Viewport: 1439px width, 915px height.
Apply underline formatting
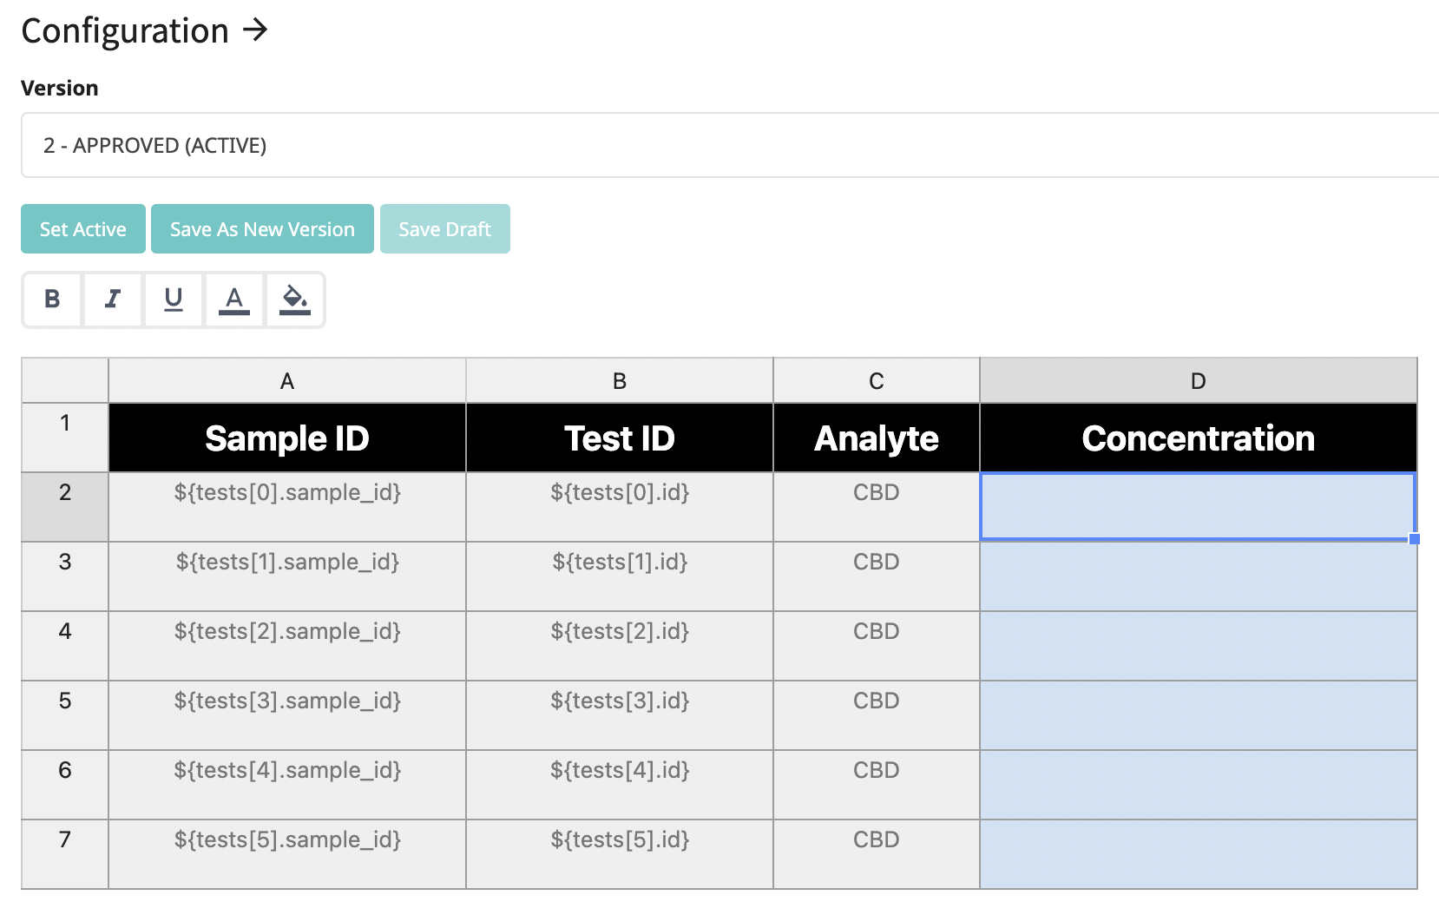point(174,300)
